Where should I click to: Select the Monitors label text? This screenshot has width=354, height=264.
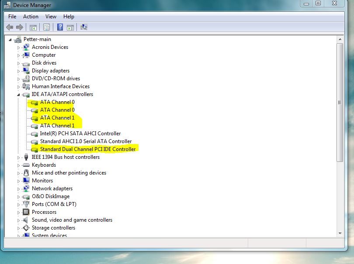click(x=42, y=181)
